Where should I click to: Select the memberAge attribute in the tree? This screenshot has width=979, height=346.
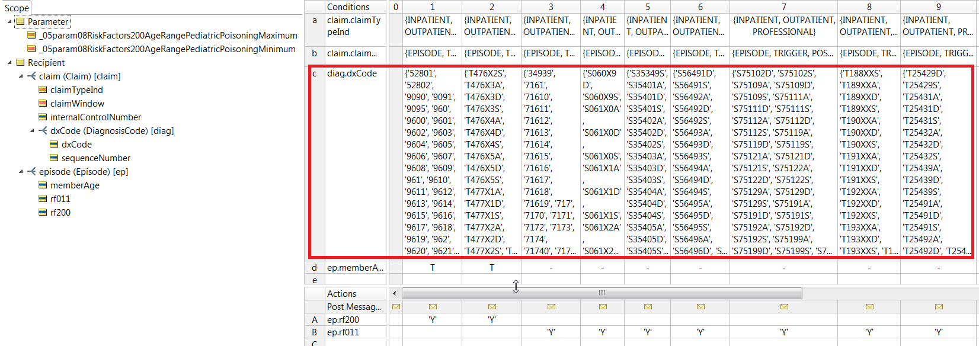tap(75, 185)
